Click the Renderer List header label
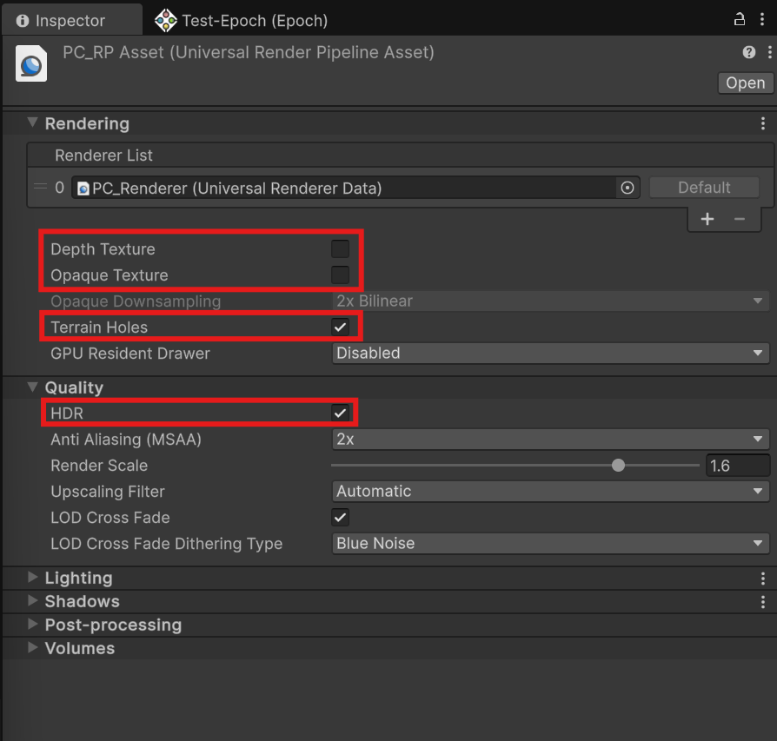The height and width of the screenshot is (741, 777). [x=103, y=155]
